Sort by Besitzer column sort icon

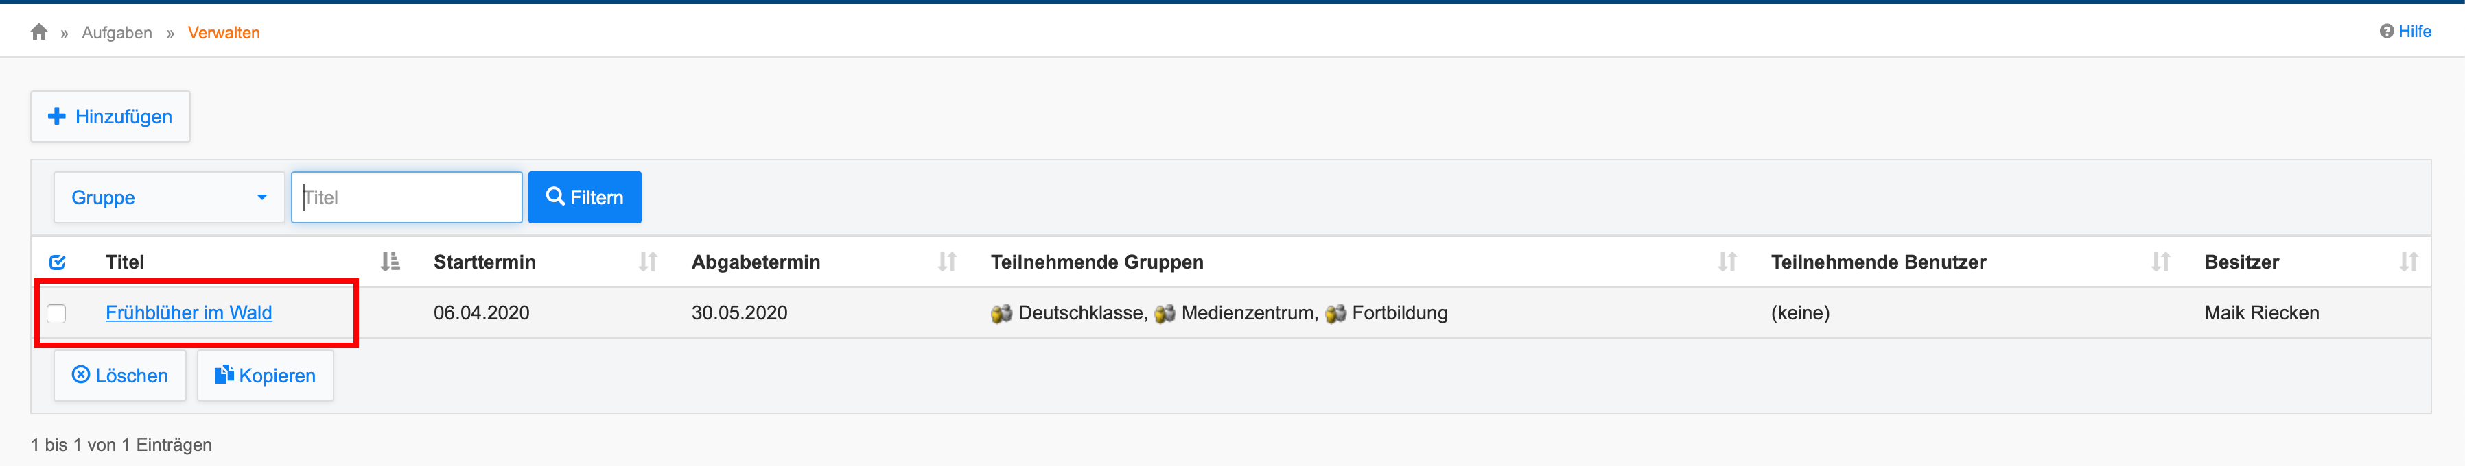(x=2407, y=262)
